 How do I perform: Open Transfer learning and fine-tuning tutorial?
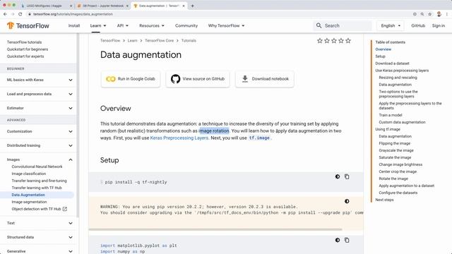coord(40,181)
